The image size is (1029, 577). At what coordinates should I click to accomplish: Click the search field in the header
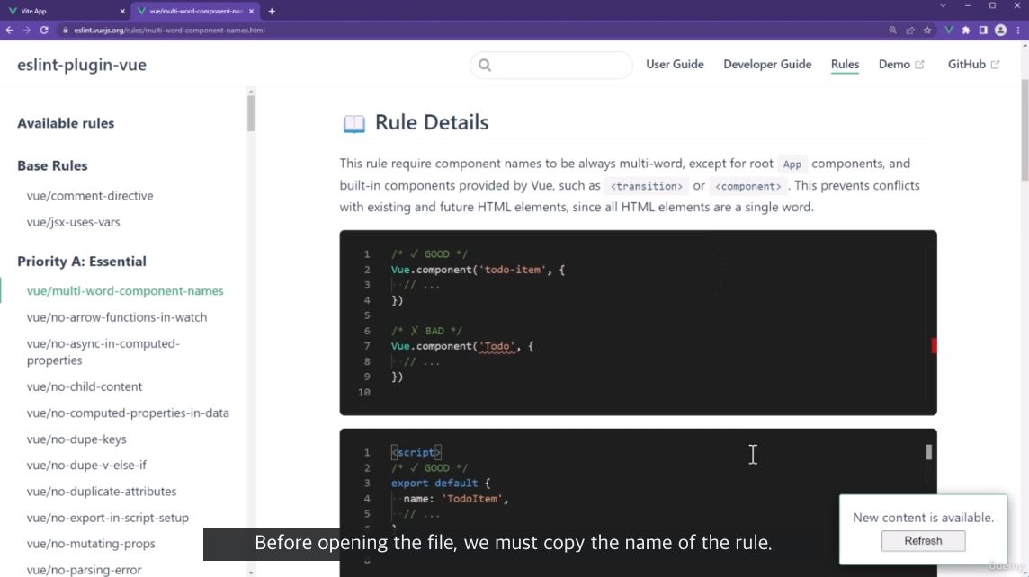tap(551, 65)
